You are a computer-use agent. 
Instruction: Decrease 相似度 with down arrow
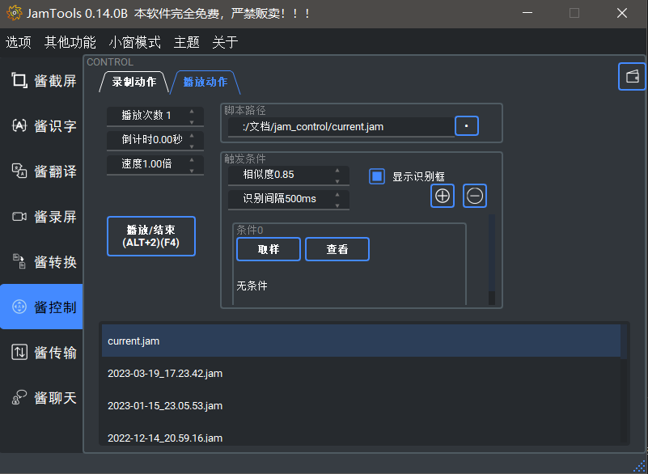click(x=337, y=181)
